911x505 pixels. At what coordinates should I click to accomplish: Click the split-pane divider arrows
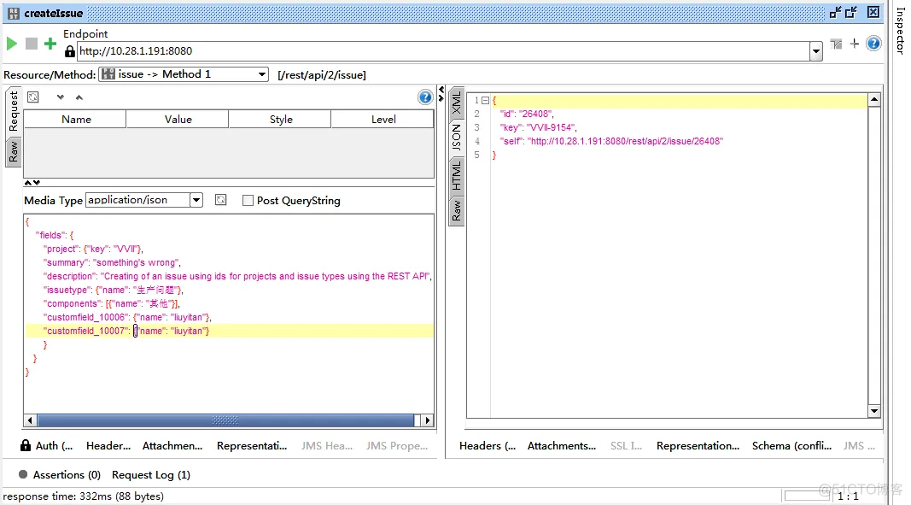tap(441, 94)
